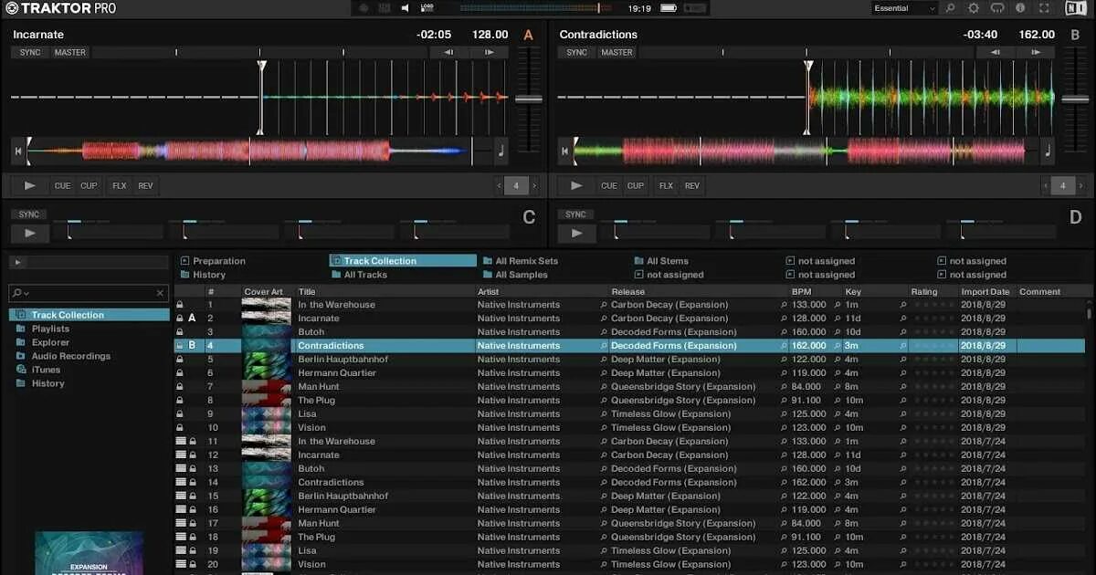1096x575 pixels.
Task: Click the lock icon on Butoh row 3
Action: pyautogui.click(x=179, y=332)
